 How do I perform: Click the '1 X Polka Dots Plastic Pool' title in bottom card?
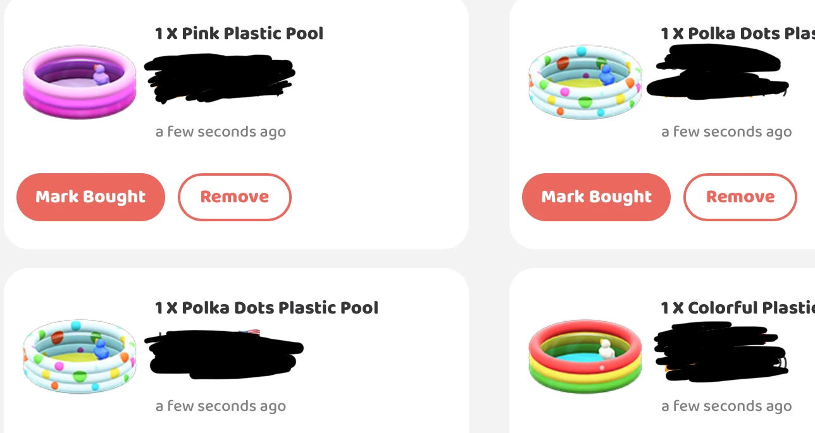[266, 307]
